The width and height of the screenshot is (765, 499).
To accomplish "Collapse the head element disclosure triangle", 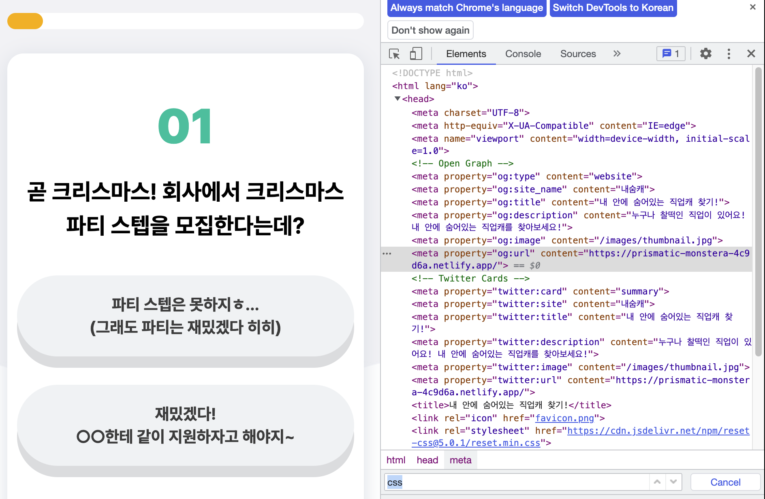I will pos(397,98).
